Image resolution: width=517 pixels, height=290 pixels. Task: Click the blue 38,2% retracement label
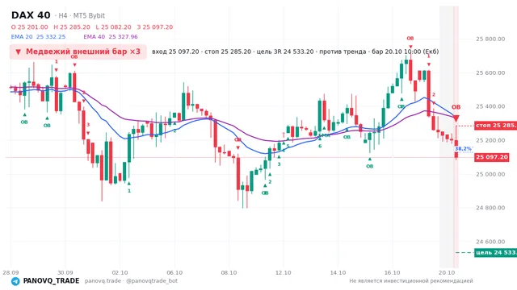pyautogui.click(x=463, y=149)
